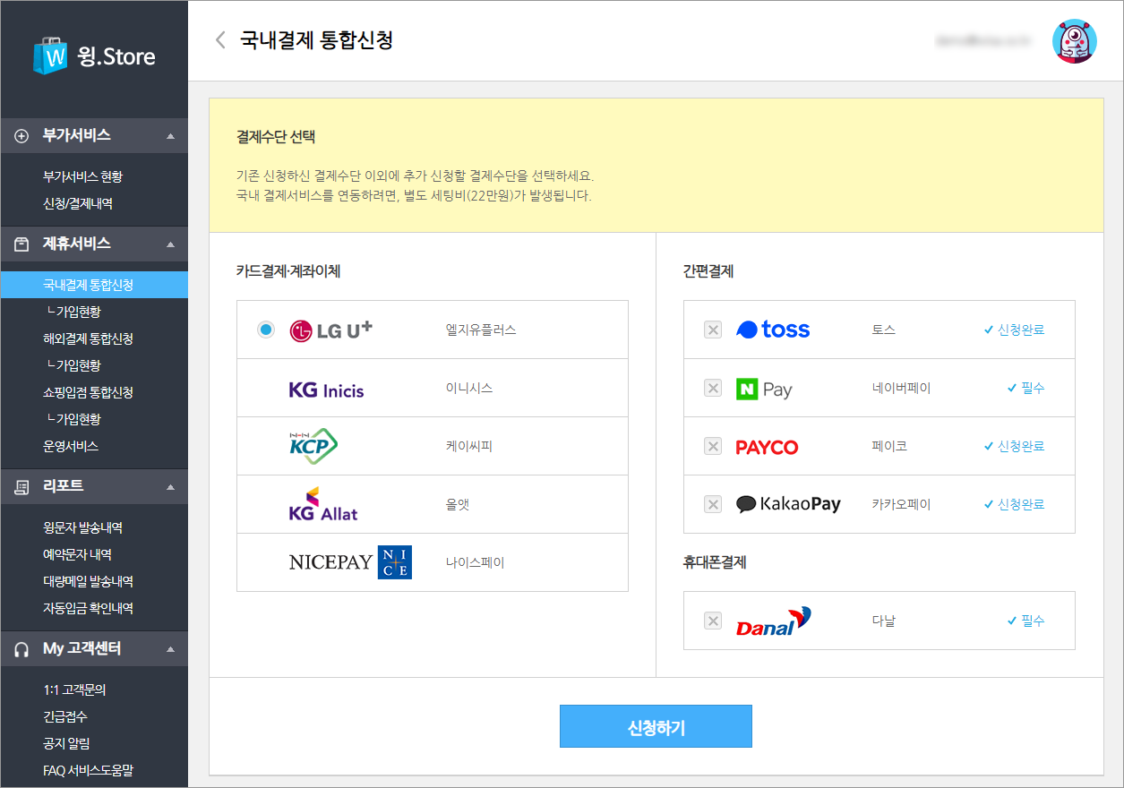Screen dimensions: 1124x788
Task: Click the Danal logo
Action: click(773, 621)
